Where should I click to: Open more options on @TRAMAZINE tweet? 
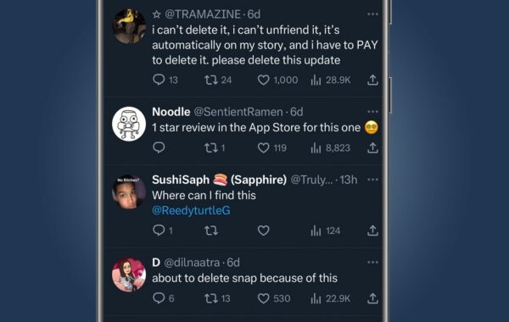pyautogui.click(x=372, y=14)
